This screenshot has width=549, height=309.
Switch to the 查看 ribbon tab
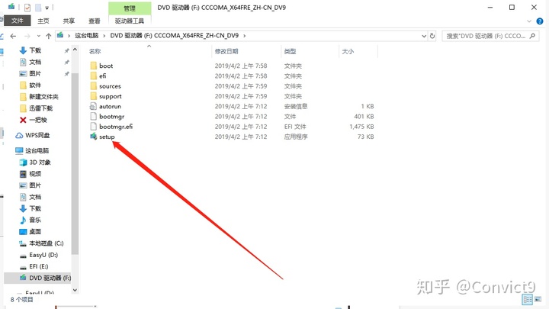click(95, 21)
